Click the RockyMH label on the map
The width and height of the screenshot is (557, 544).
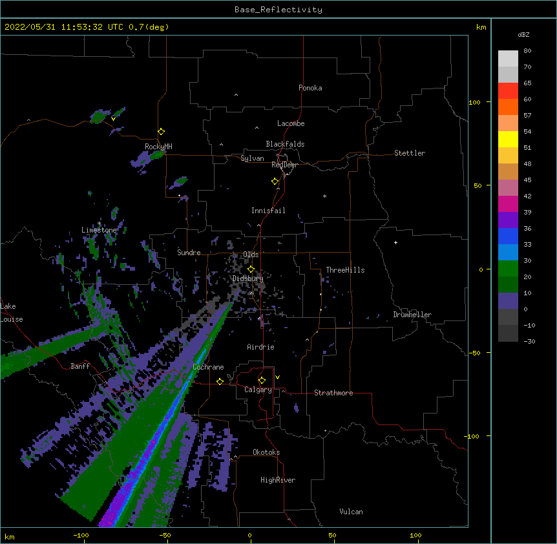point(158,147)
